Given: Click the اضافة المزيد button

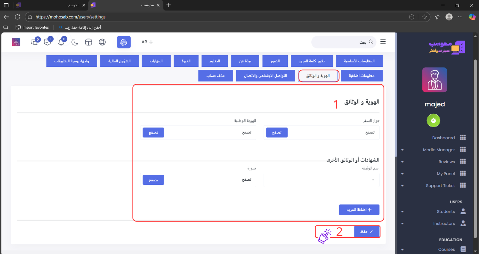Looking at the screenshot, I should [x=359, y=210].
